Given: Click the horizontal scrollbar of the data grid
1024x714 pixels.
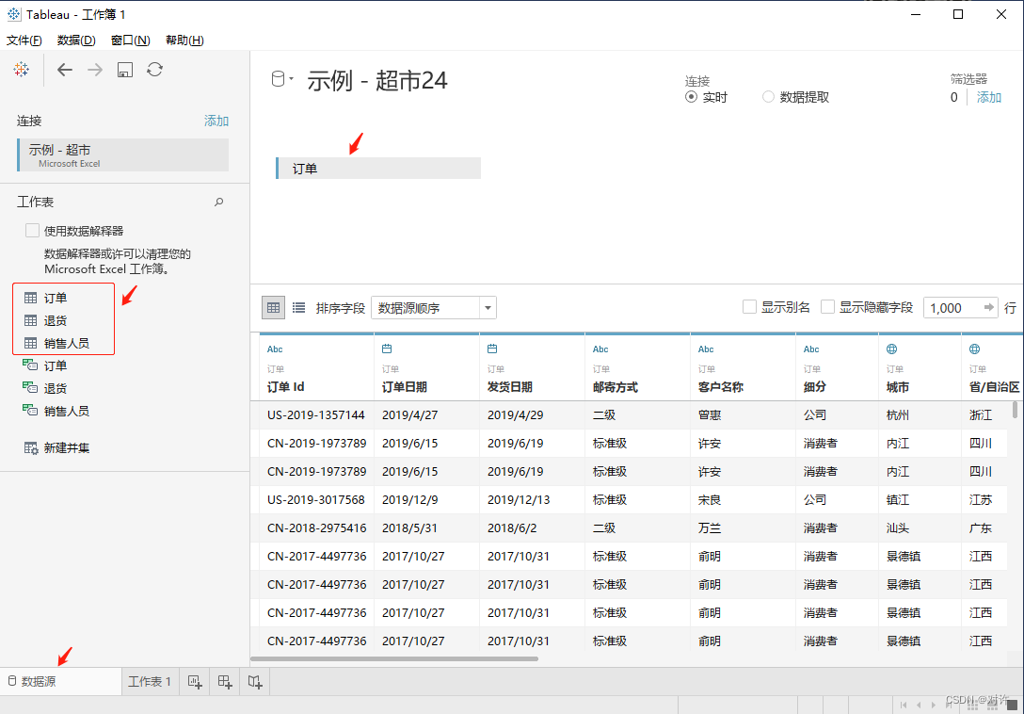Looking at the screenshot, I should coord(393,658).
